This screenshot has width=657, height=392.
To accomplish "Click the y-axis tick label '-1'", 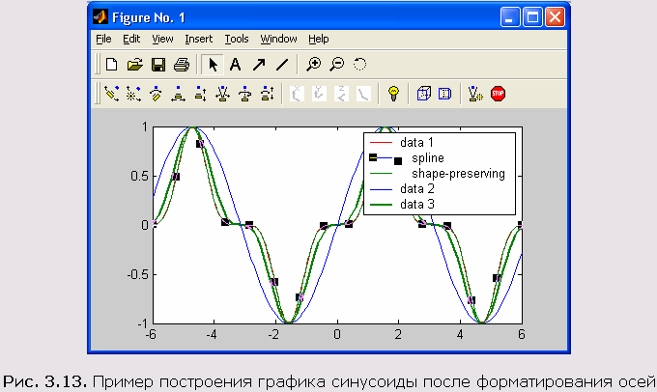I will [x=143, y=323].
